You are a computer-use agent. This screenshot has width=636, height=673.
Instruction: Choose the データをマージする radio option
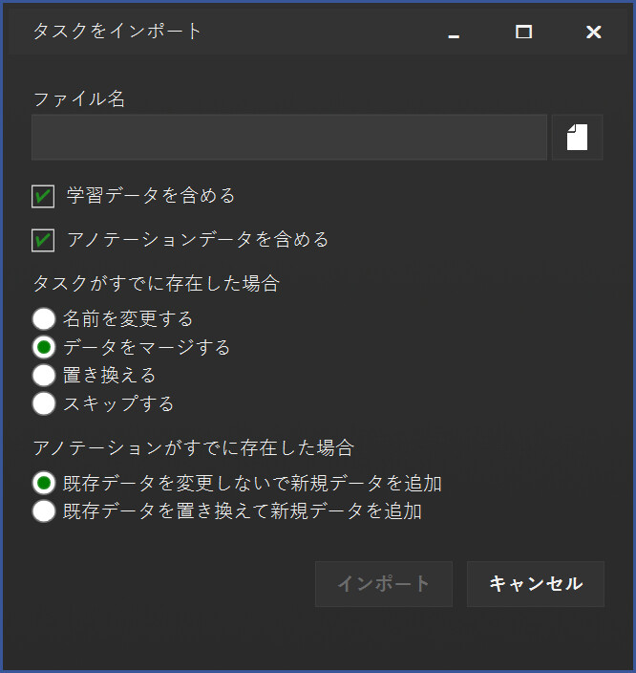point(44,347)
